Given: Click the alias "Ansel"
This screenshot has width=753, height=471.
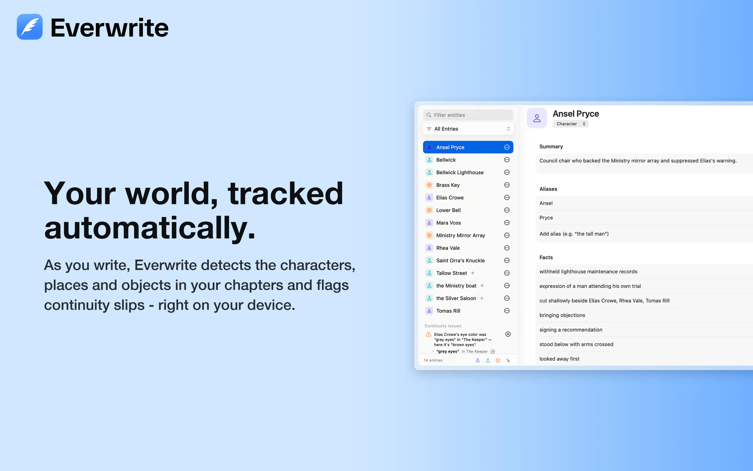Looking at the screenshot, I should point(644,203).
